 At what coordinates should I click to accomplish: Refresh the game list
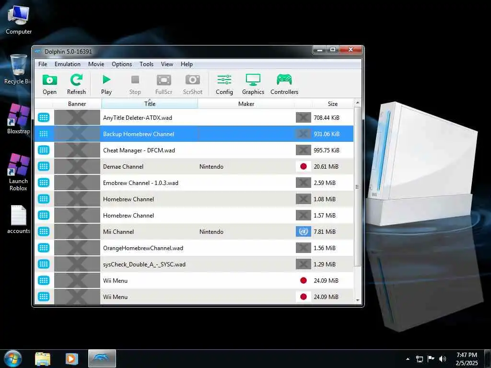[x=76, y=84]
